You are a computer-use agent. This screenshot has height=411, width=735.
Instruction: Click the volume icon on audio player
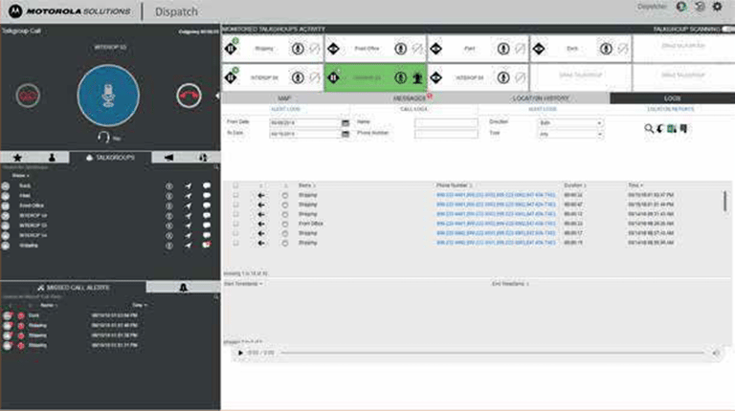(x=716, y=353)
